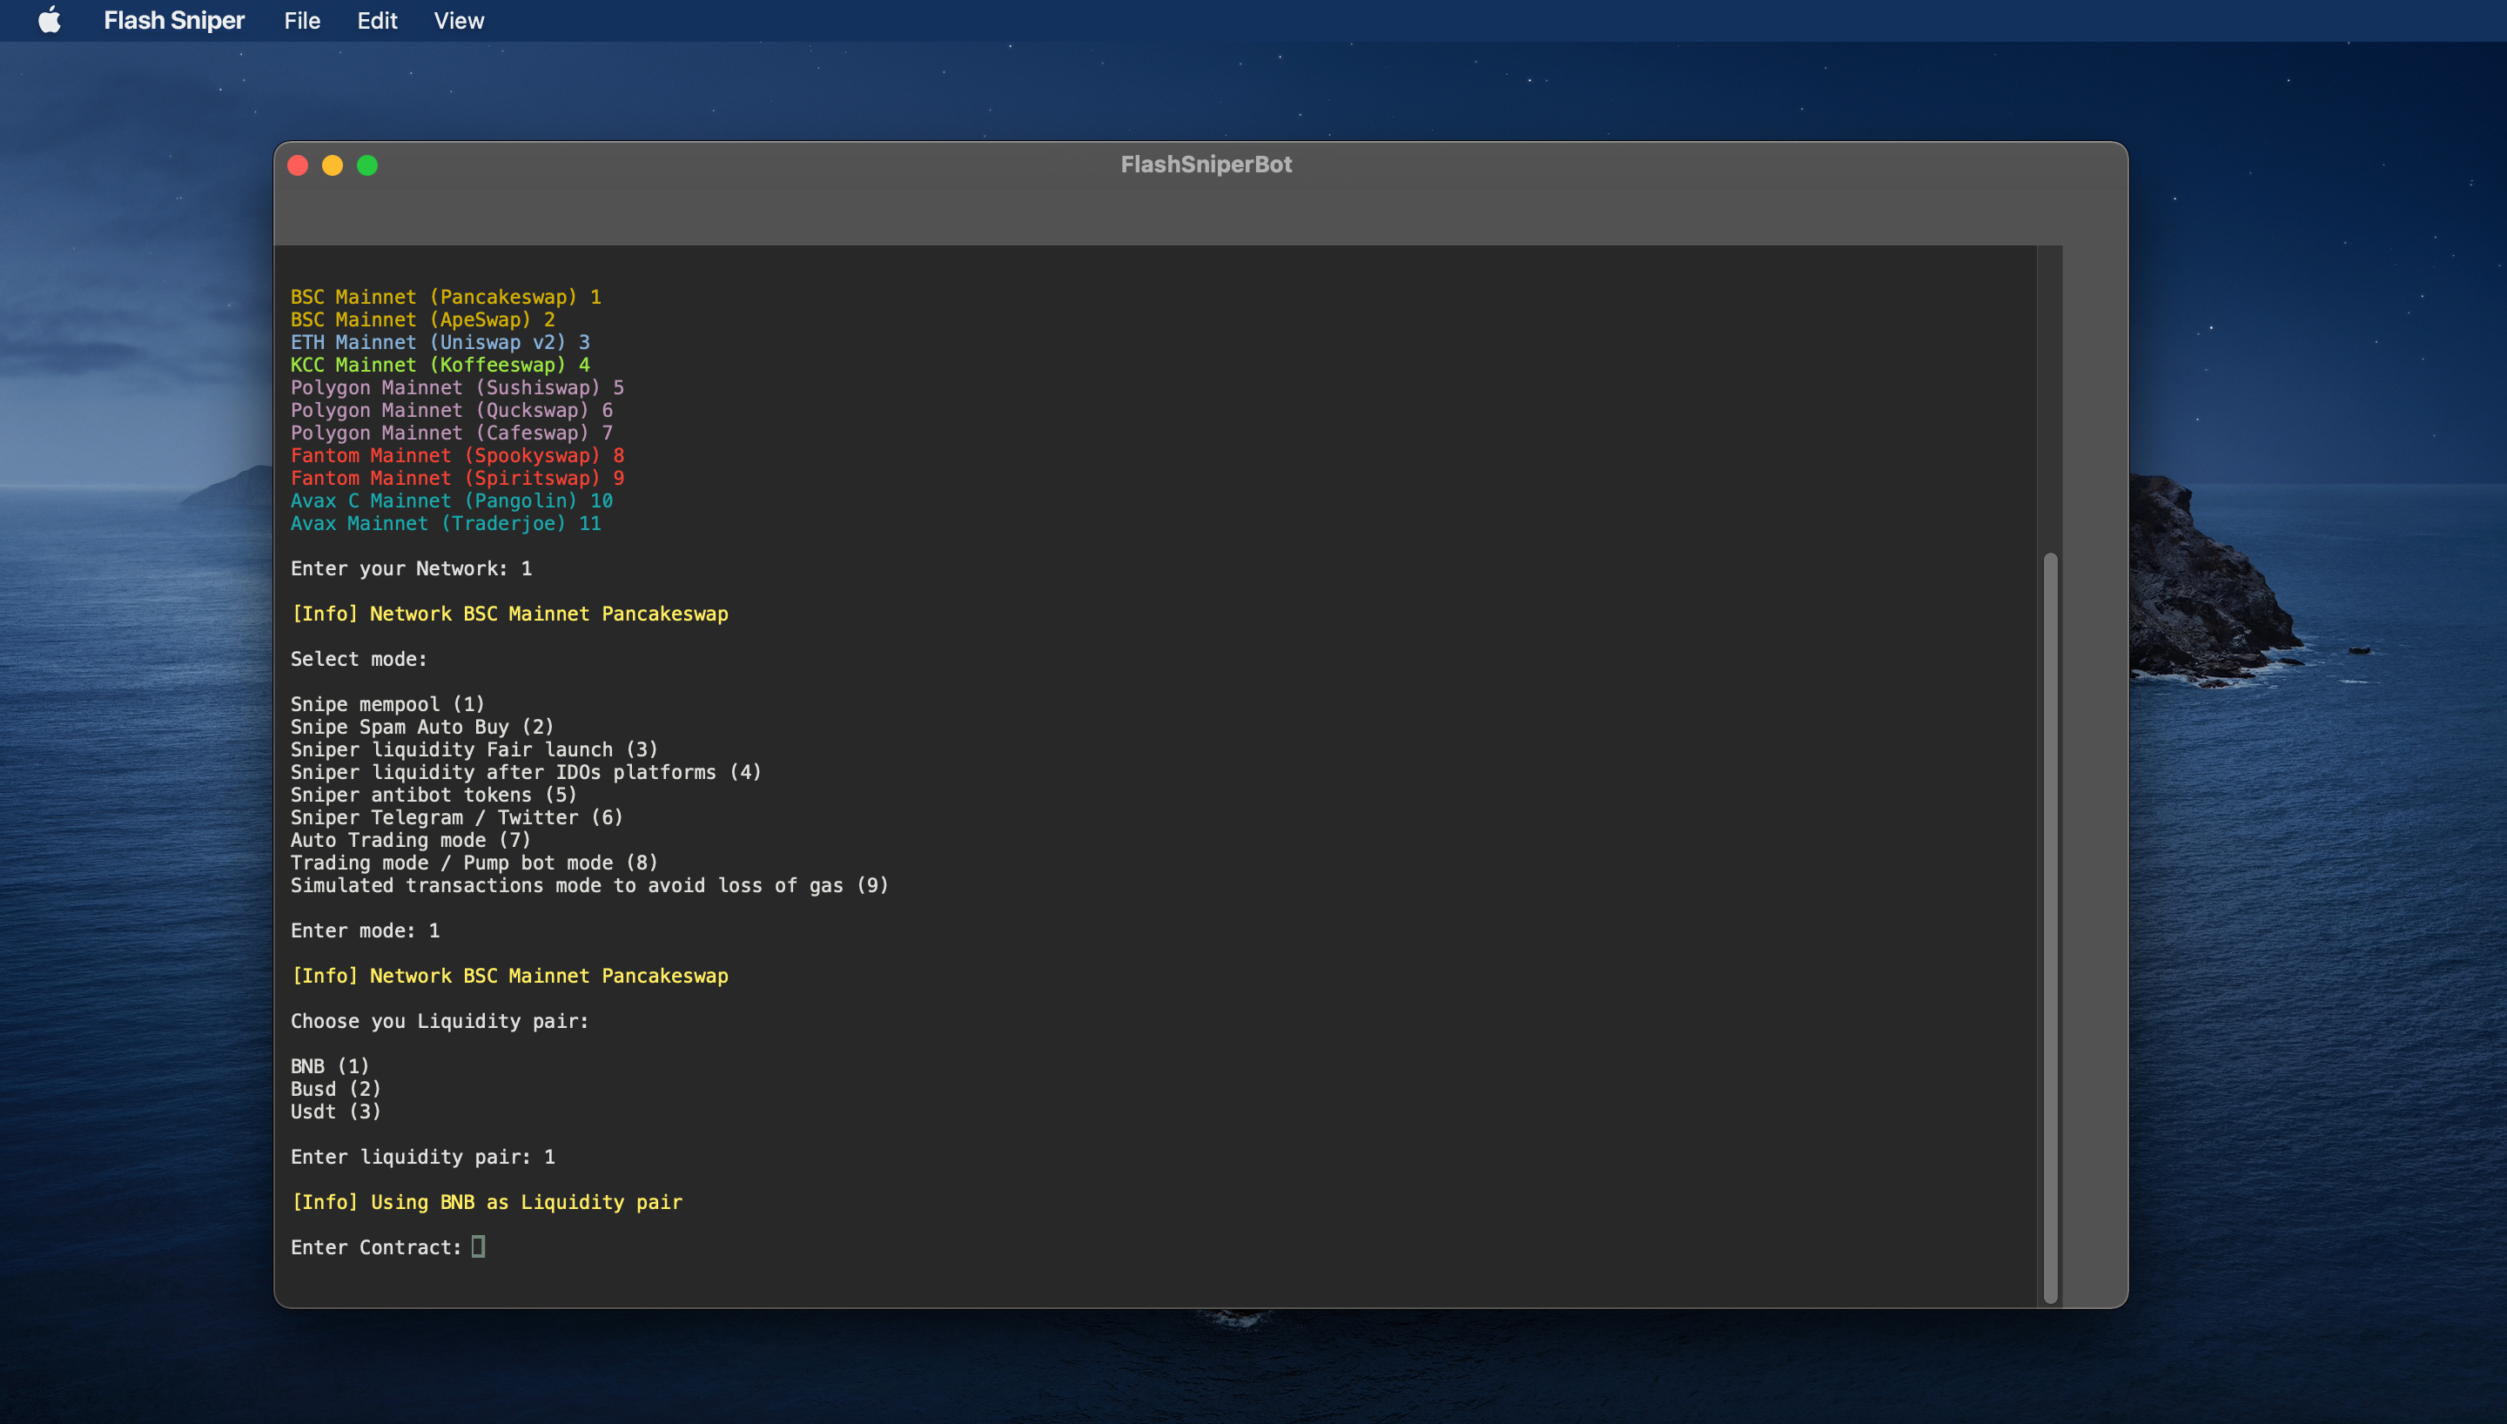Click 'Sniper liquidity after IDOs platforms (4)' line
Screen dimensions: 2507x1424
point(526,772)
